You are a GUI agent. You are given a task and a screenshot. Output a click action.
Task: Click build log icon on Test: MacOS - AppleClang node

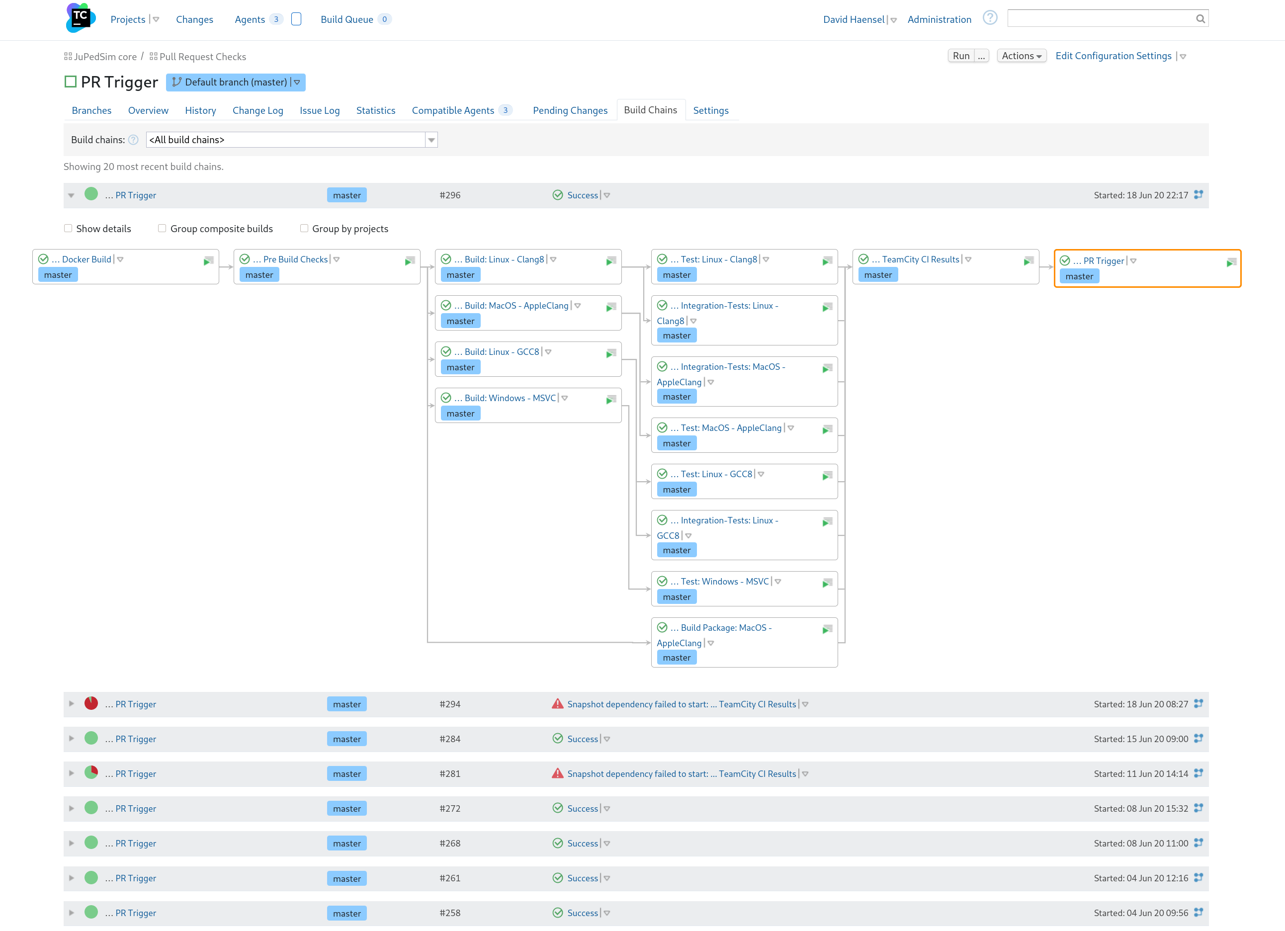[827, 429]
